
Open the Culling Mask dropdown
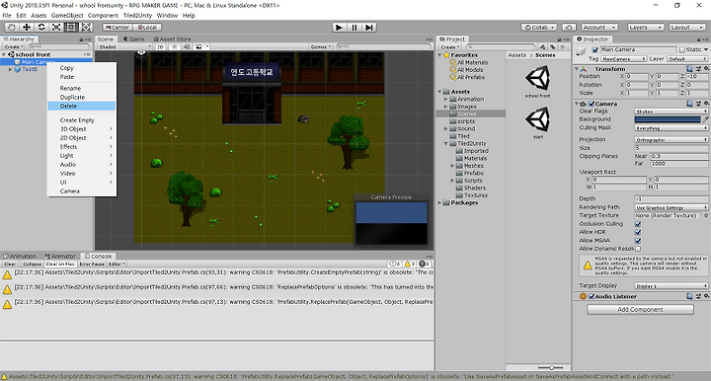pyautogui.click(x=671, y=128)
